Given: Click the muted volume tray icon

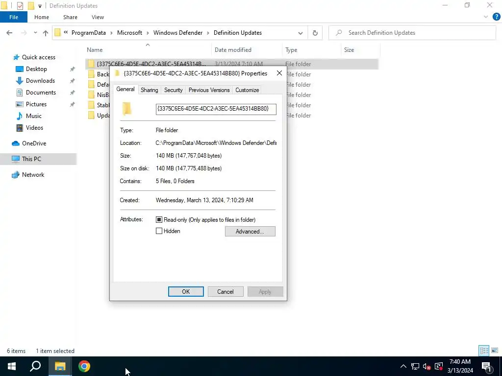Looking at the screenshot, I should click(427, 366).
